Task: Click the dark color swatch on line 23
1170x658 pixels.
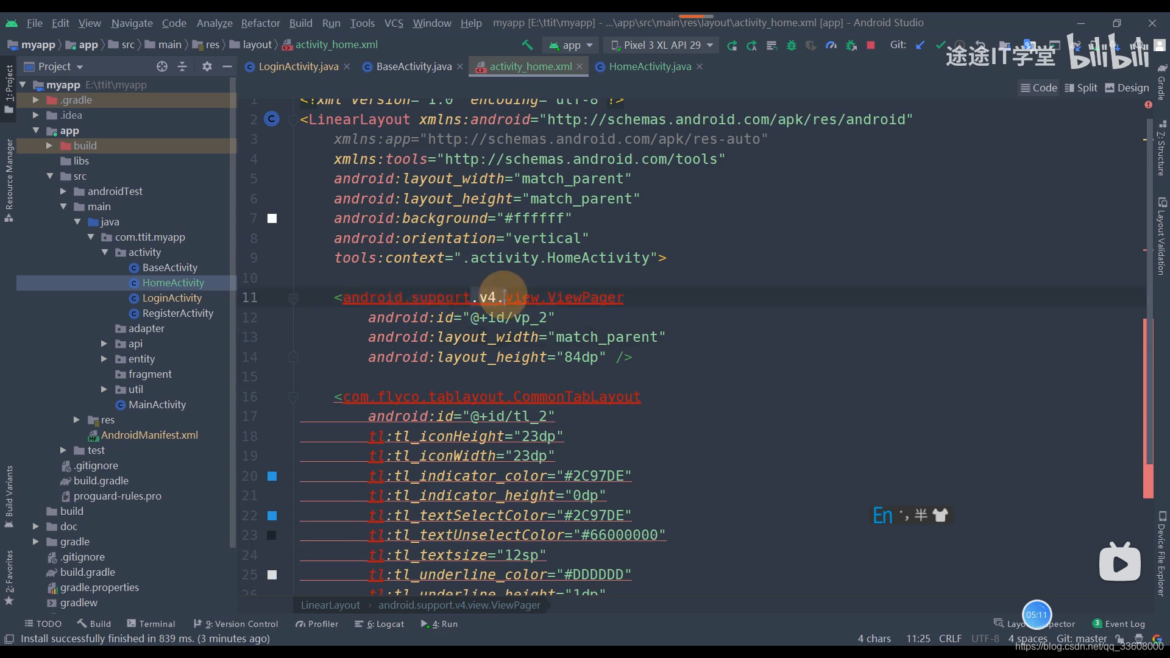Action: [x=272, y=535]
